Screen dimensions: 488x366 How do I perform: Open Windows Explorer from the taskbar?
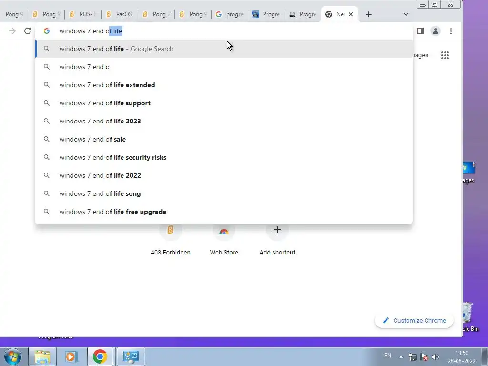42,356
